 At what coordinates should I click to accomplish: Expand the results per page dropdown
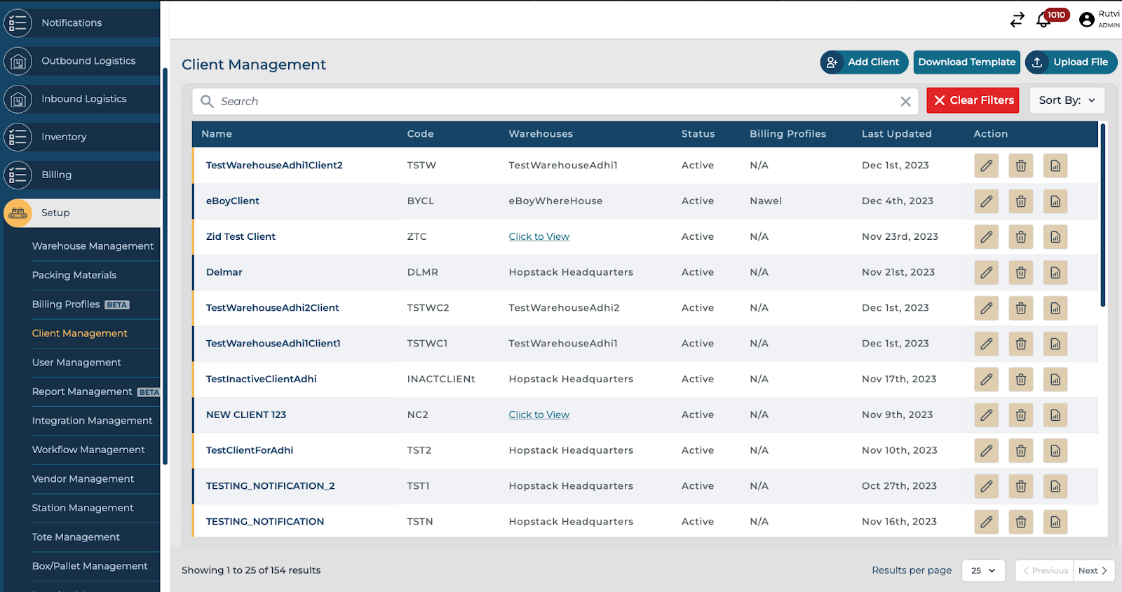[x=983, y=570]
